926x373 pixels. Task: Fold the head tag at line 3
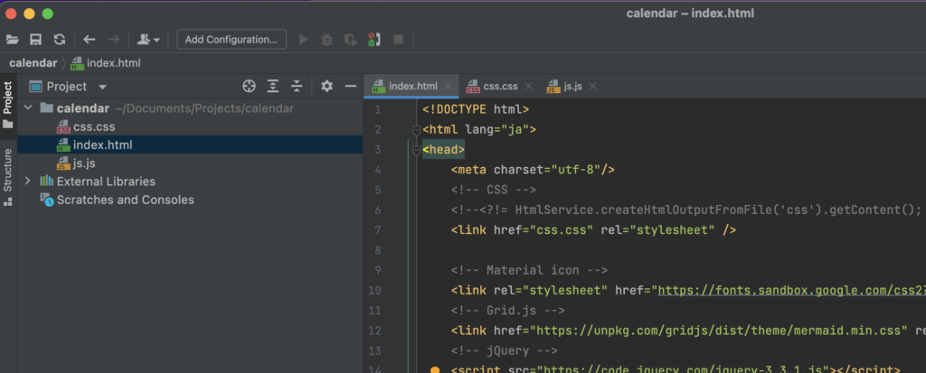click(416, 151)
